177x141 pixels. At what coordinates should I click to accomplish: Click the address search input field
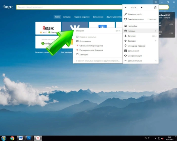(69, 7)
